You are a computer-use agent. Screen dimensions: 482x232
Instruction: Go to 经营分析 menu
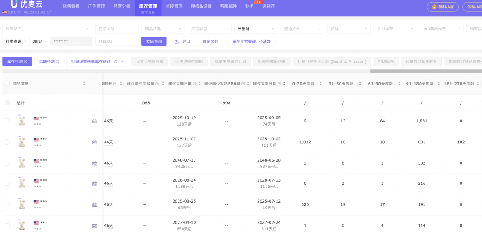[122, 6]
